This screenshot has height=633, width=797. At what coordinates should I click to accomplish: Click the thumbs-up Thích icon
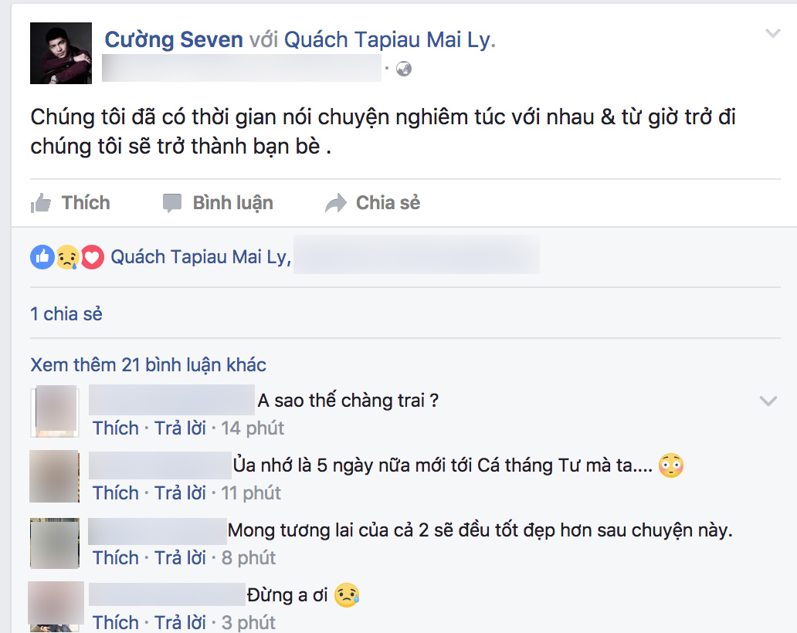click(41, 203)
